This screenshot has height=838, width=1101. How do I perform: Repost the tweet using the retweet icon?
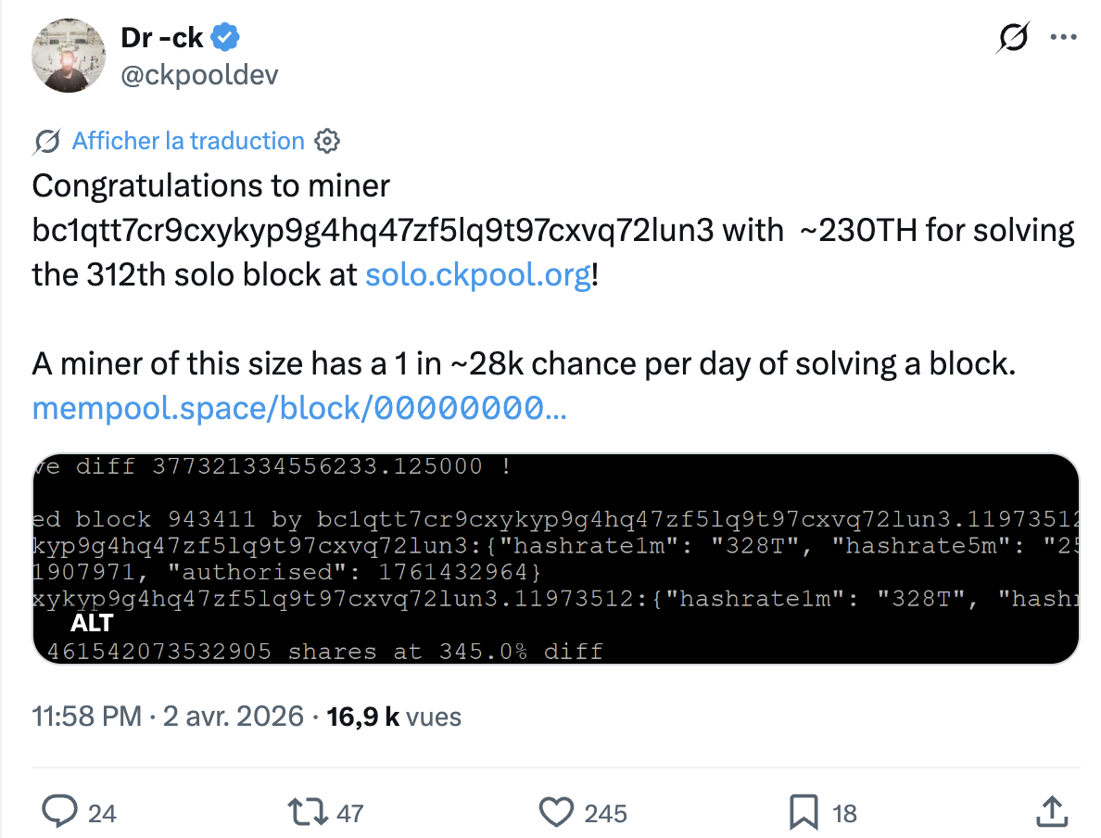306,812
